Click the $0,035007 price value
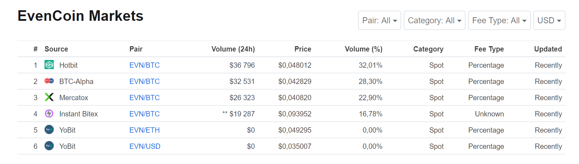The image size is (579, 164). (295, 146)
